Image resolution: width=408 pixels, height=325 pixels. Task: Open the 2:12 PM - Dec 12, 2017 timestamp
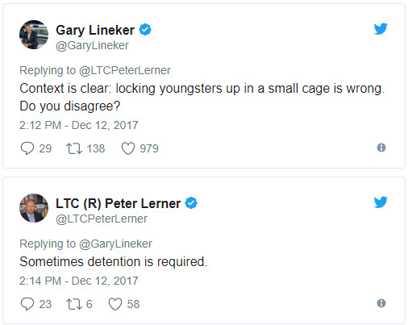(79, 125)
